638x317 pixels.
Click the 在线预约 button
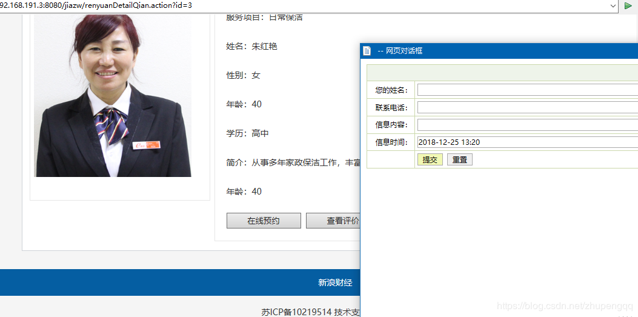[264, 221]
